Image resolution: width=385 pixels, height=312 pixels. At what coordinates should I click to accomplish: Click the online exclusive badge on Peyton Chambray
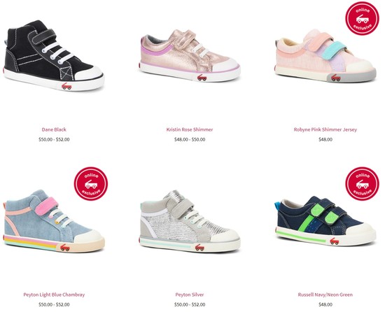(91, 184)
